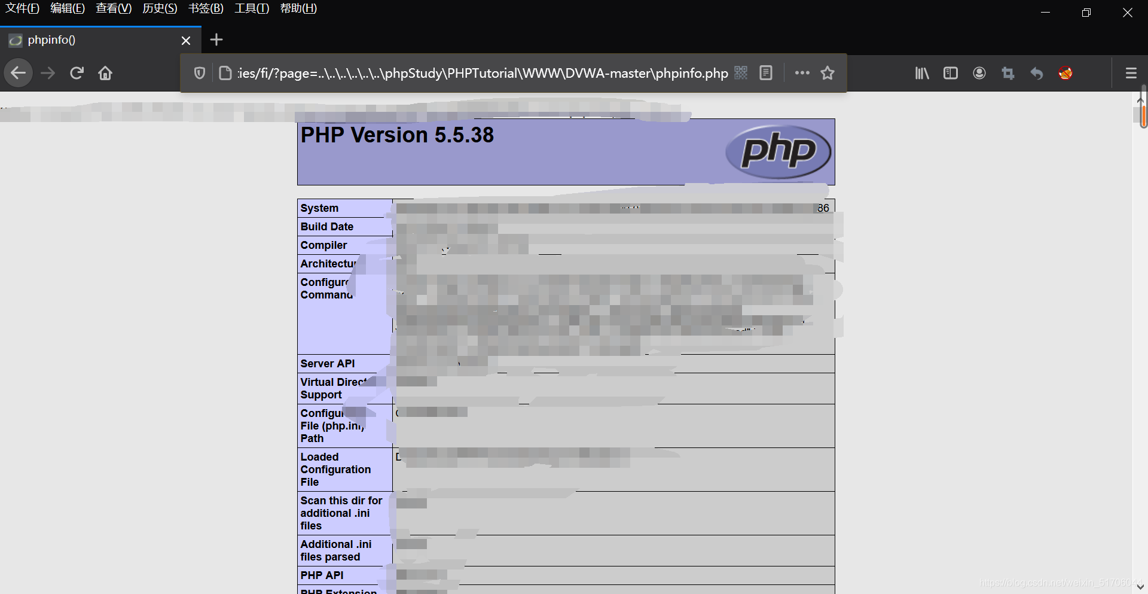Click the QR code icon in address bar
The width and height of the screenshot is (1148, 594).
741,73
